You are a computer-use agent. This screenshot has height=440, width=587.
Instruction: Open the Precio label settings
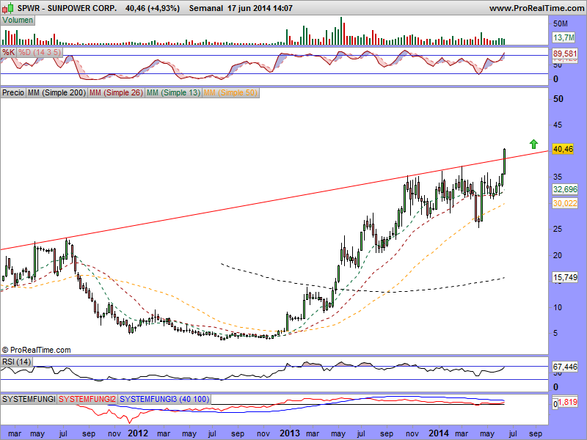[x=13, y=92]
